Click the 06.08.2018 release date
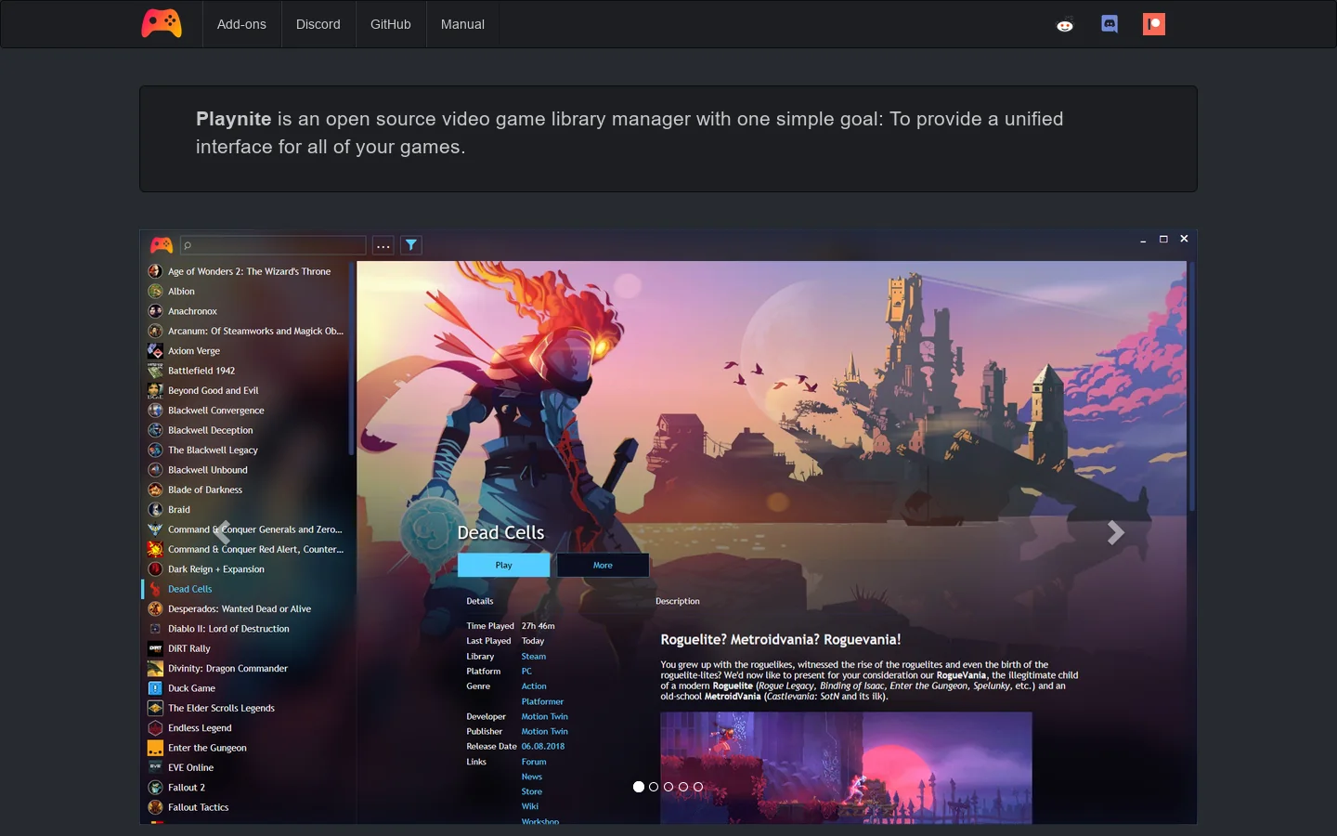Image resolution: width=1337 pixels, height=836 pixels. tap(543, 746)
